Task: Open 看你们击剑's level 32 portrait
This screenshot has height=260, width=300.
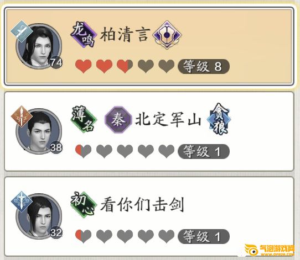Action: click(39, 216)
